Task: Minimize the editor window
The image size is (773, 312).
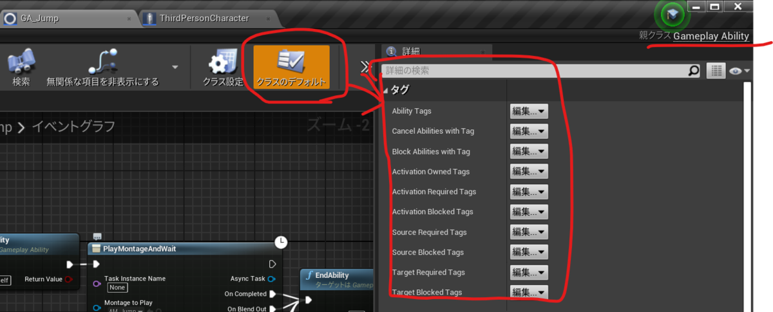Action: [x=696, y=6]
